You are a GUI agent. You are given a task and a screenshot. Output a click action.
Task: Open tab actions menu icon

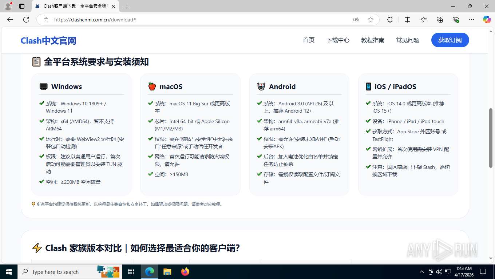22,6
